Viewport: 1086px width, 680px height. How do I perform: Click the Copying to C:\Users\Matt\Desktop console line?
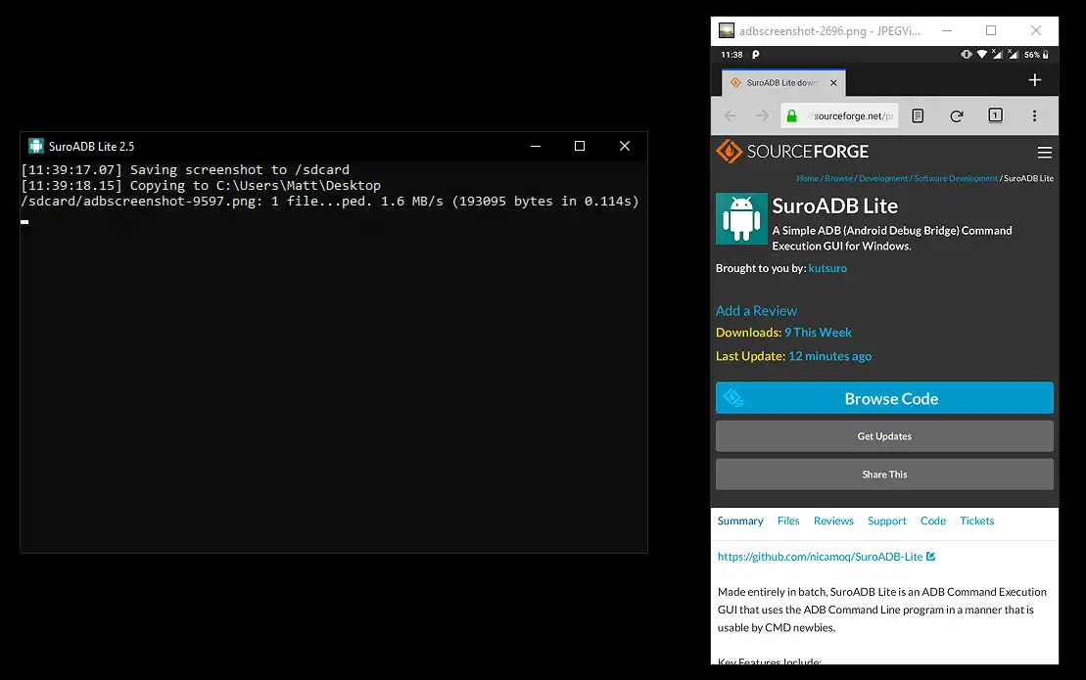pyautogui.click(x=201, y=185)
